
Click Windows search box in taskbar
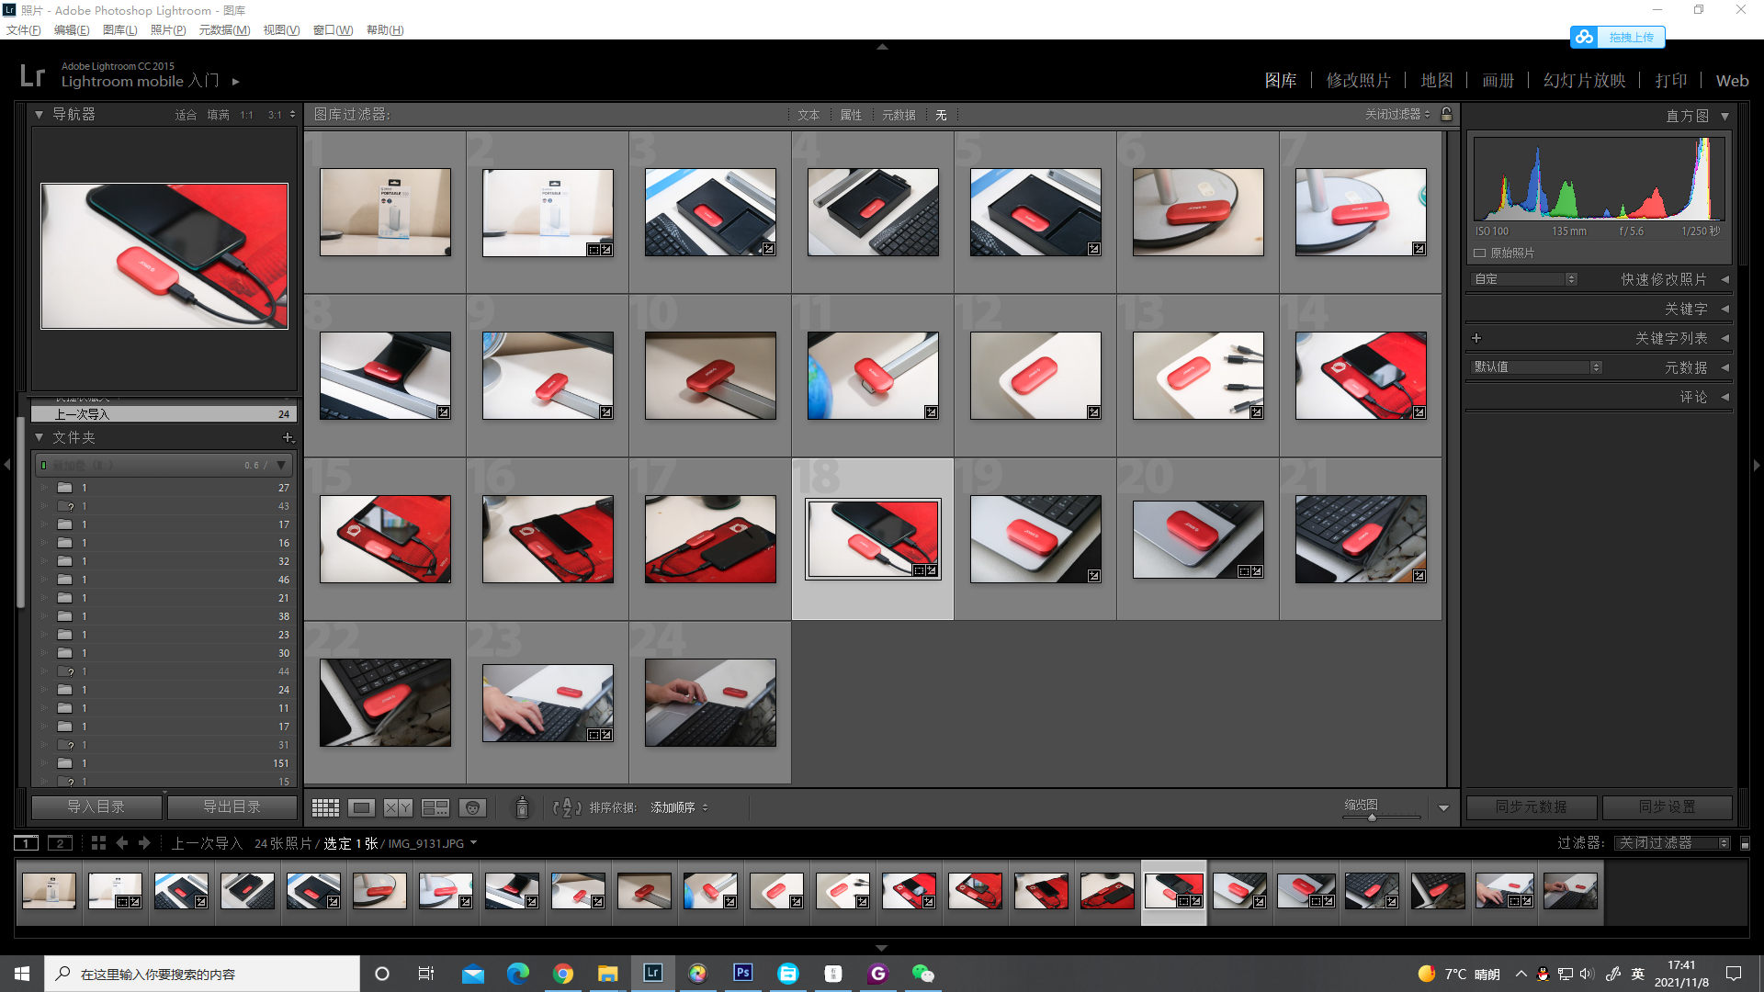tap(202, 974)
